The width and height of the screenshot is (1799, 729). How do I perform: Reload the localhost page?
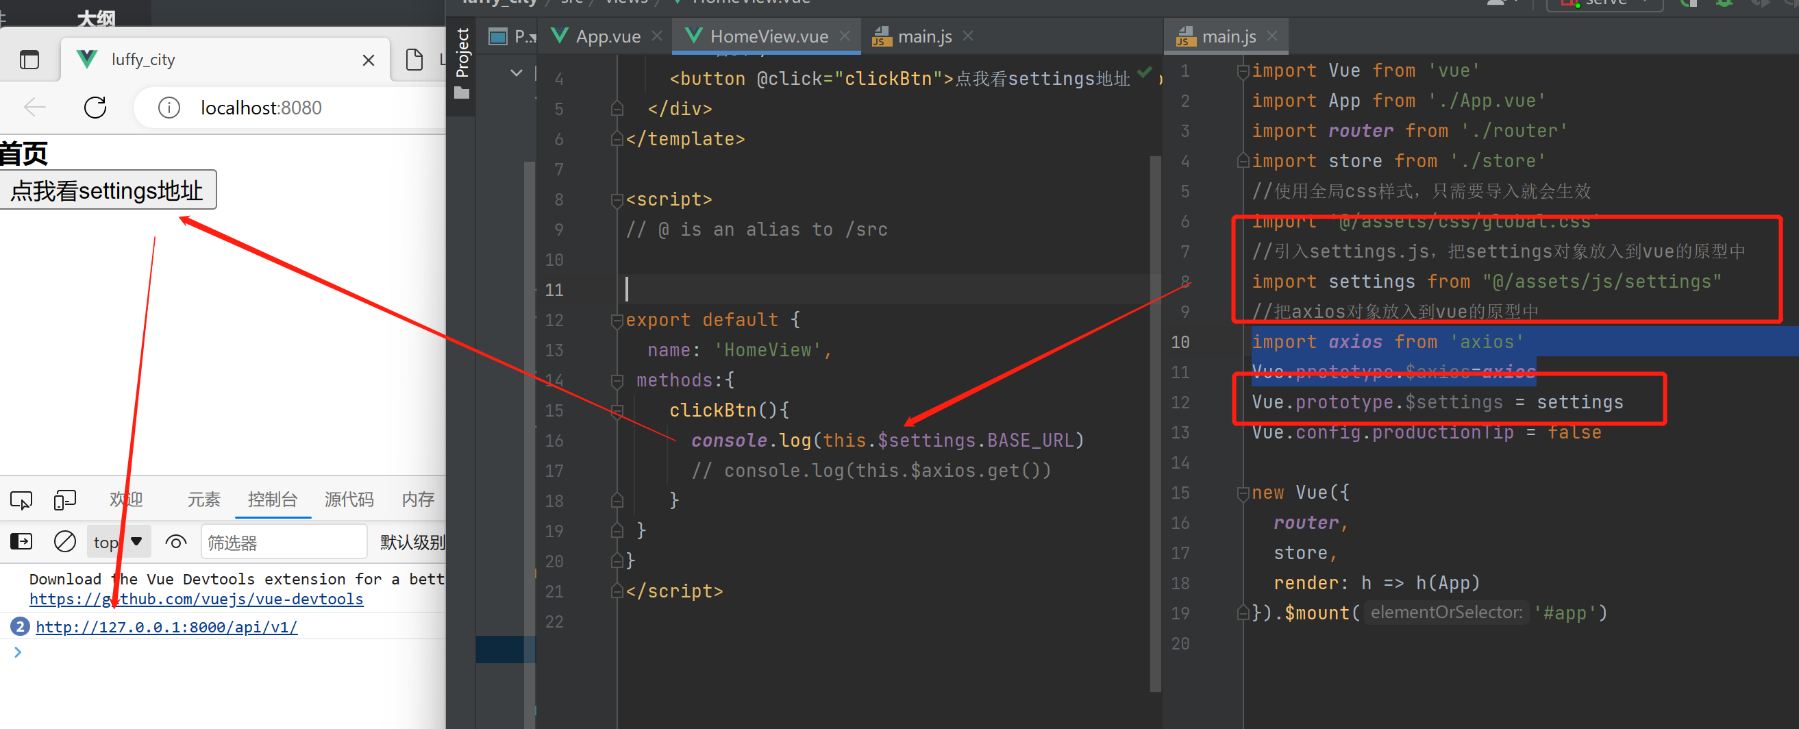pyautogui.click(x=95, y=108)
